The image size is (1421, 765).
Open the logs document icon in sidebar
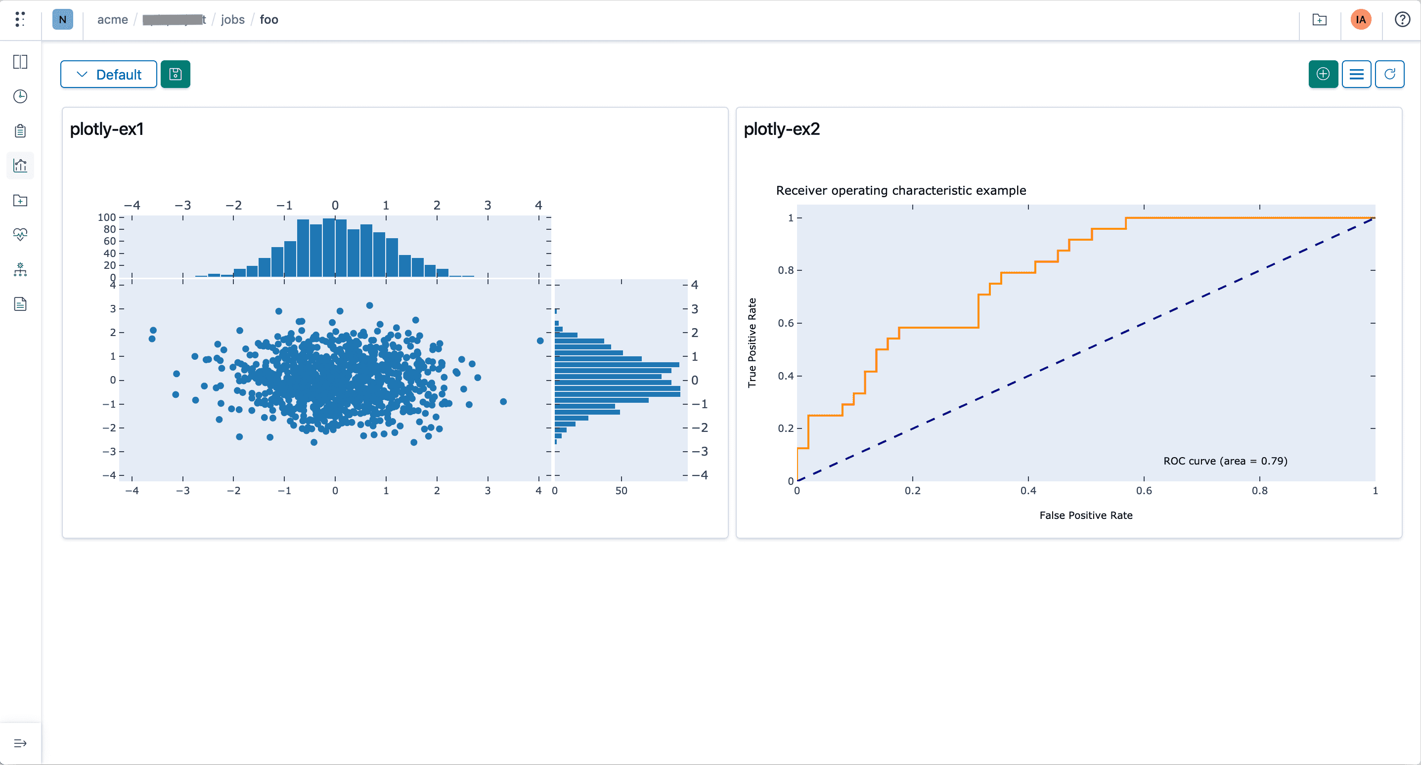pyautogui.click(x=20, y=304)
